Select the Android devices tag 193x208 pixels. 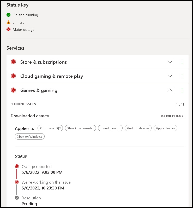(x=138, y=128)
